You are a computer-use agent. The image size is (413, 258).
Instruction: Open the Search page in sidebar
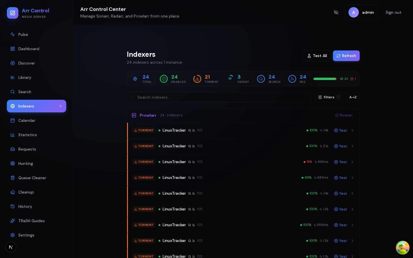36,92
